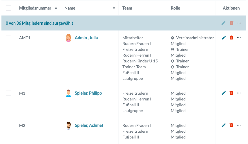The image size is (248, 144).
Task: Check the box for member AMT1
Action: click(x=8, y=38)
